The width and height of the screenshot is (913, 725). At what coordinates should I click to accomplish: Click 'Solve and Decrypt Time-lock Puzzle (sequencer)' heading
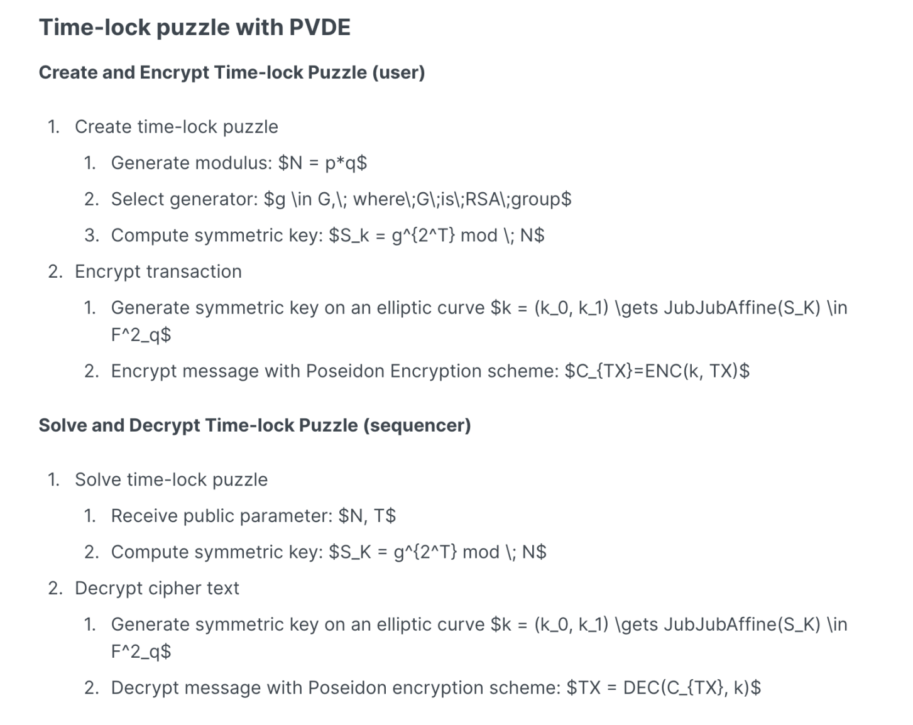point(254,425)
